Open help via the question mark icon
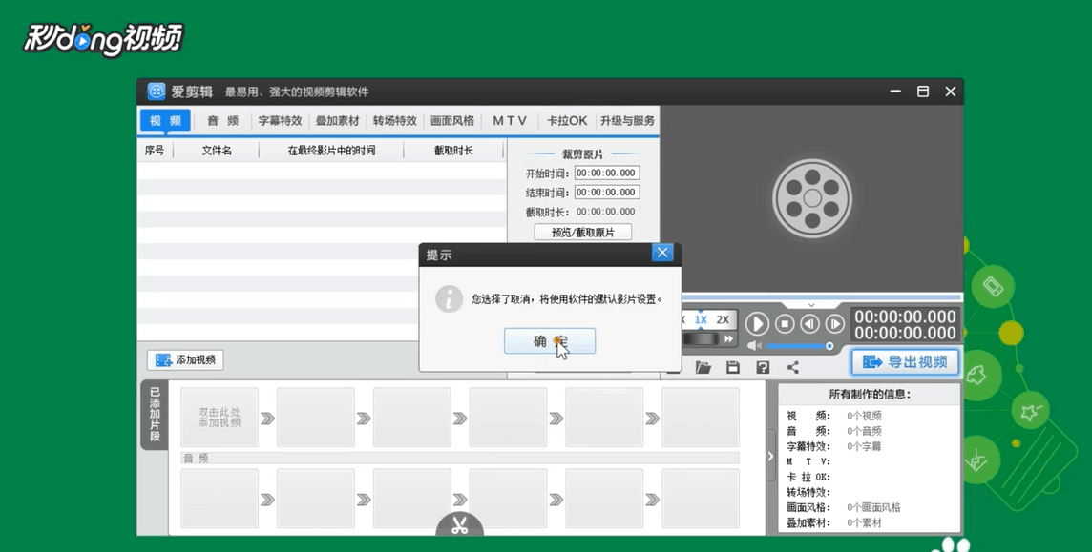Image resolution: width=1092 pixels, height=552 pixels. (763, 367)
